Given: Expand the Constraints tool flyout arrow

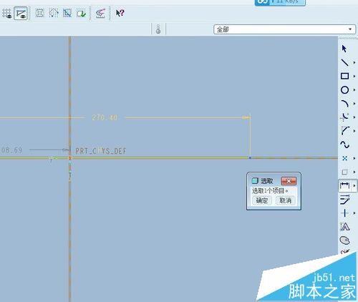Looking at the screenshot, I should (x=354, y=213).
